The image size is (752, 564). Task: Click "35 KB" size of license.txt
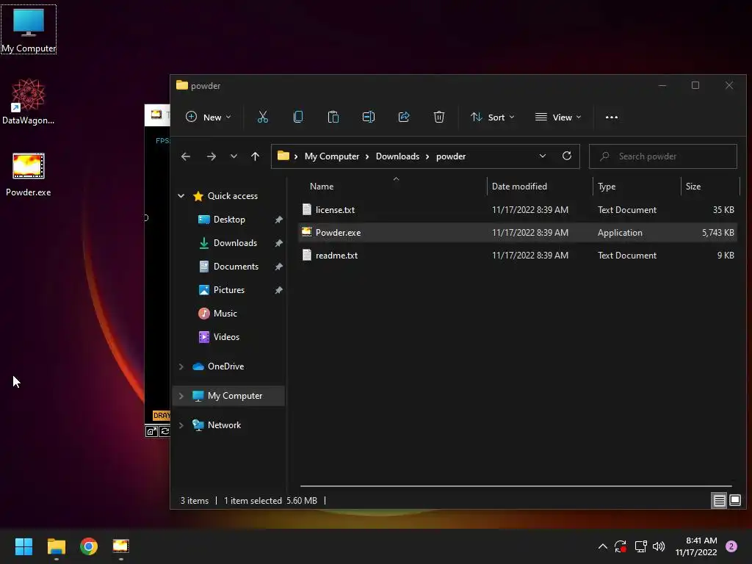tap(723, 209)
